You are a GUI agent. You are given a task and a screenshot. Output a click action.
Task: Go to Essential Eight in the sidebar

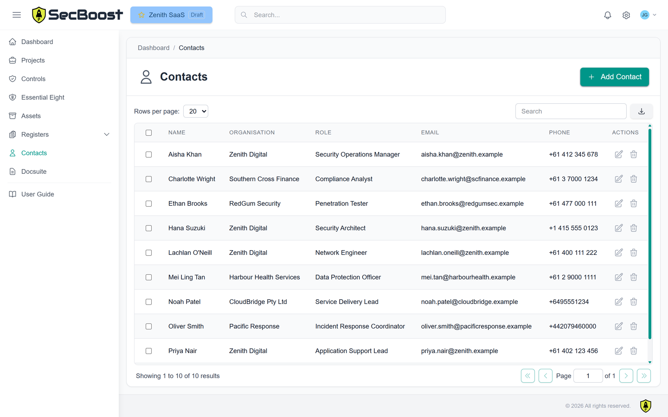[43, 97]
